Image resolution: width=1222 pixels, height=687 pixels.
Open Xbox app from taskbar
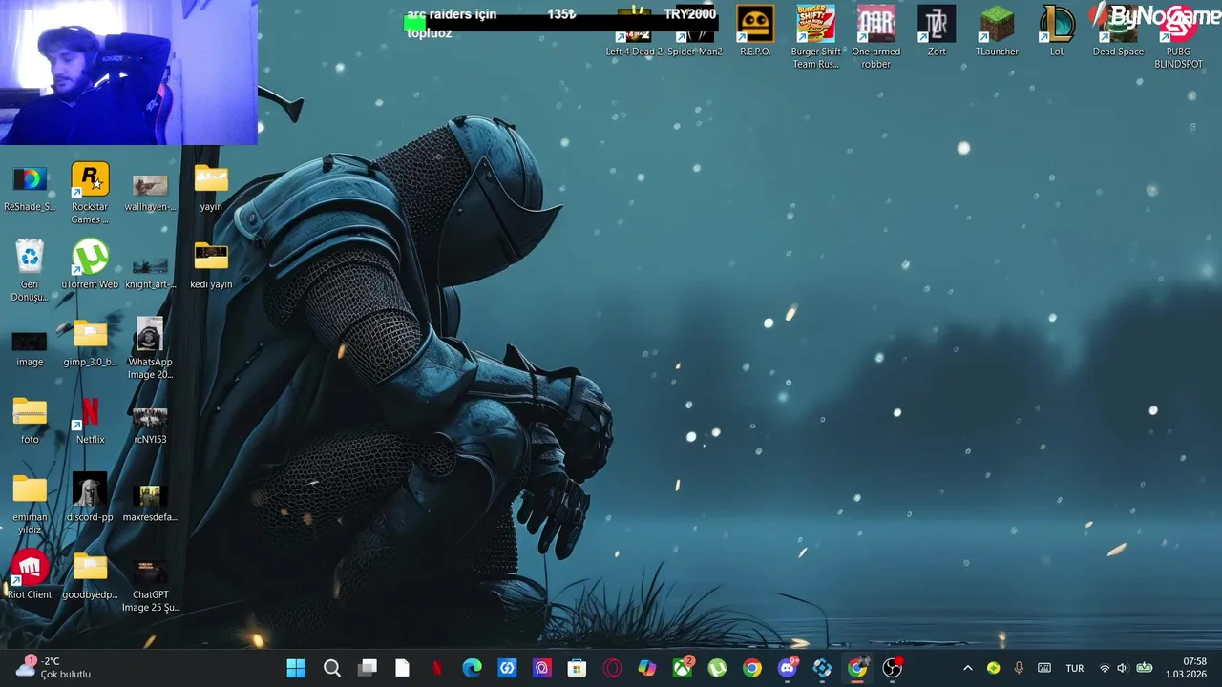coord(683,668)
